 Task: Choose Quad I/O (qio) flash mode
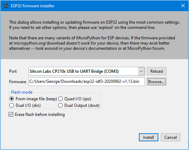tap(74, 99)
